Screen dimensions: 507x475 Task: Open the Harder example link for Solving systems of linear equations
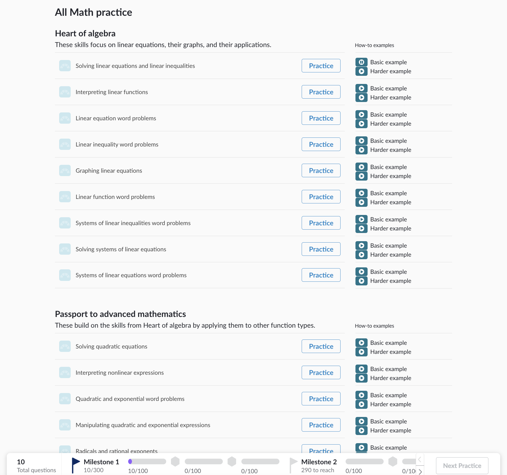[x=390, y=255]
